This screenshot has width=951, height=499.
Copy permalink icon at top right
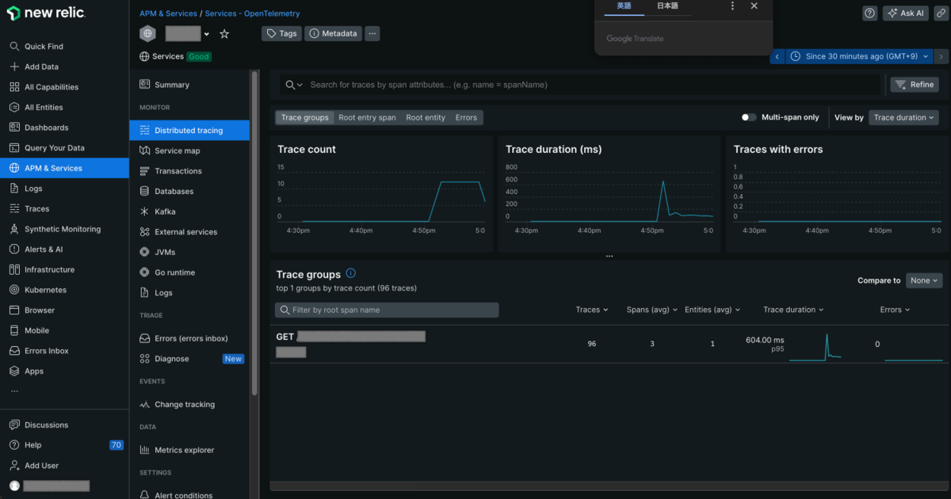coord(940,13)
